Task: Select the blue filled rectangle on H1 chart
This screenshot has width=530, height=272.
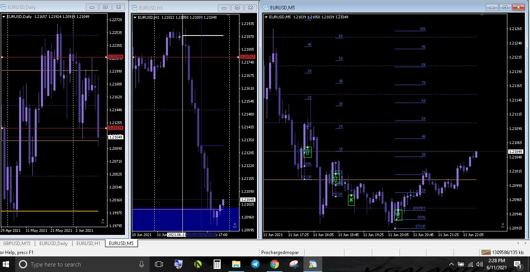Action: tap(186, 219)
